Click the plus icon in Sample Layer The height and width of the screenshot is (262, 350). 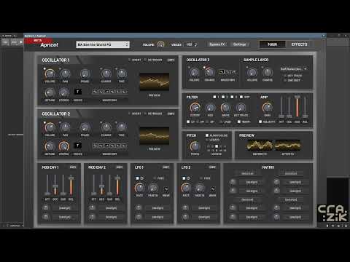(x=306, y=69)
